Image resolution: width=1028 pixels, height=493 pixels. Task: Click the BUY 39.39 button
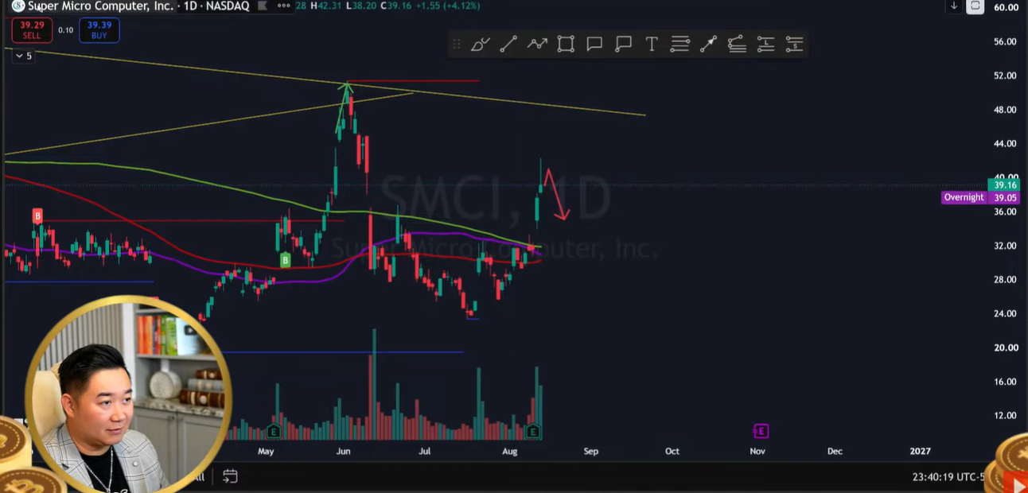tap(99, 30)
